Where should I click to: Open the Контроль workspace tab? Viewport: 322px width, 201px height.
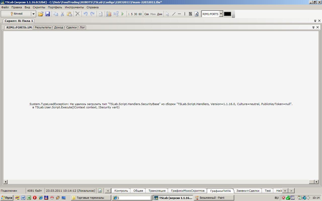coord(121,191)
